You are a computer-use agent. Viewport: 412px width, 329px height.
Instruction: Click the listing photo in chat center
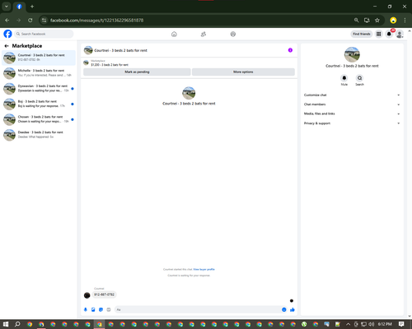tap(189, 93)
